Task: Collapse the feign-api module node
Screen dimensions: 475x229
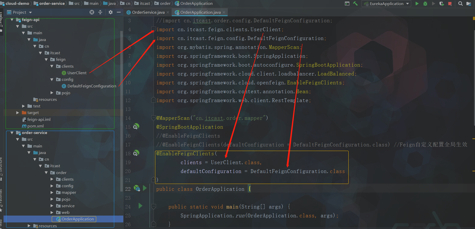Action: [12, 20]
